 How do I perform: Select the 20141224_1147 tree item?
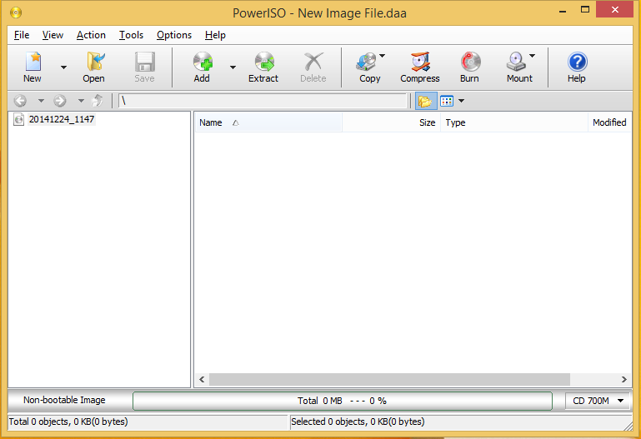click(62, 119)
